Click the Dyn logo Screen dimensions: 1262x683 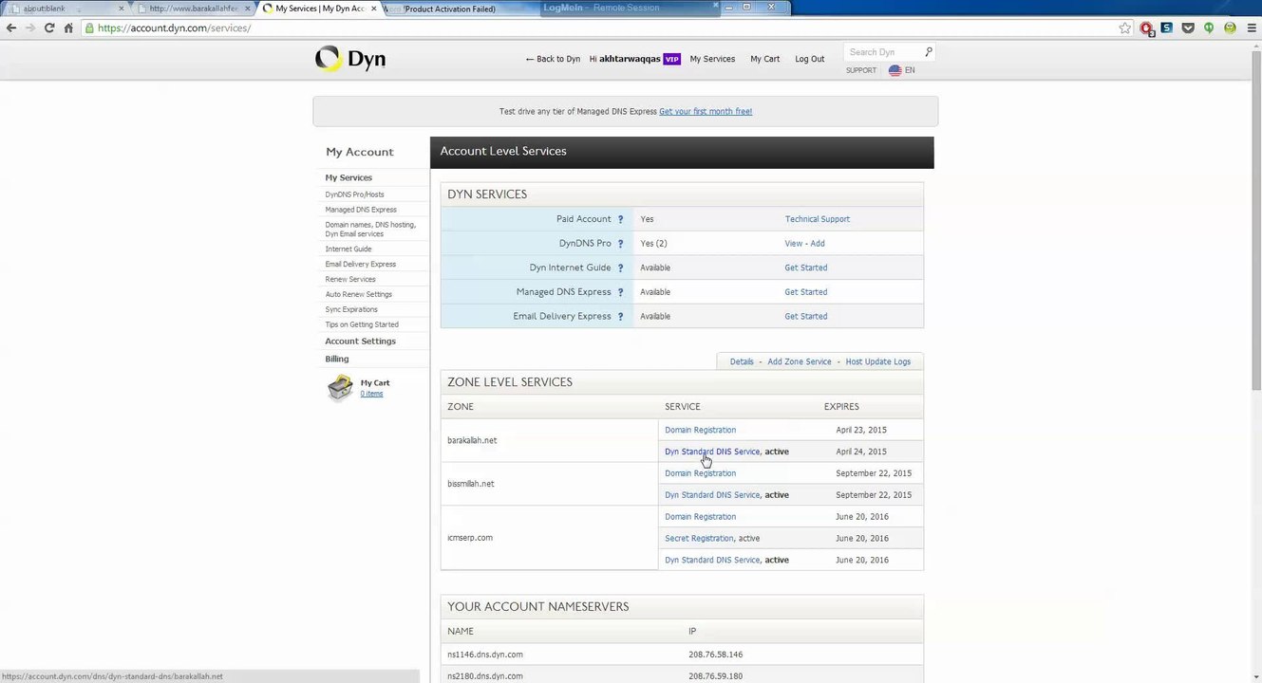[x=350, y=59]
